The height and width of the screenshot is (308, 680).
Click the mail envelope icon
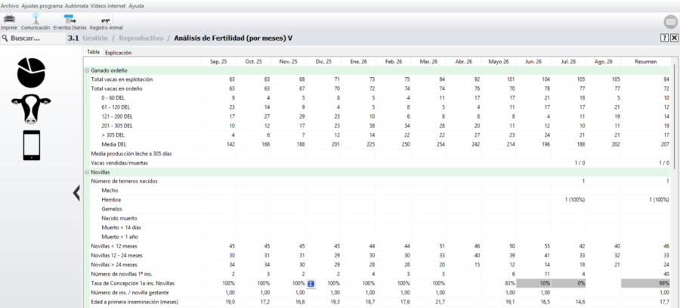click(x=670, y=22)
